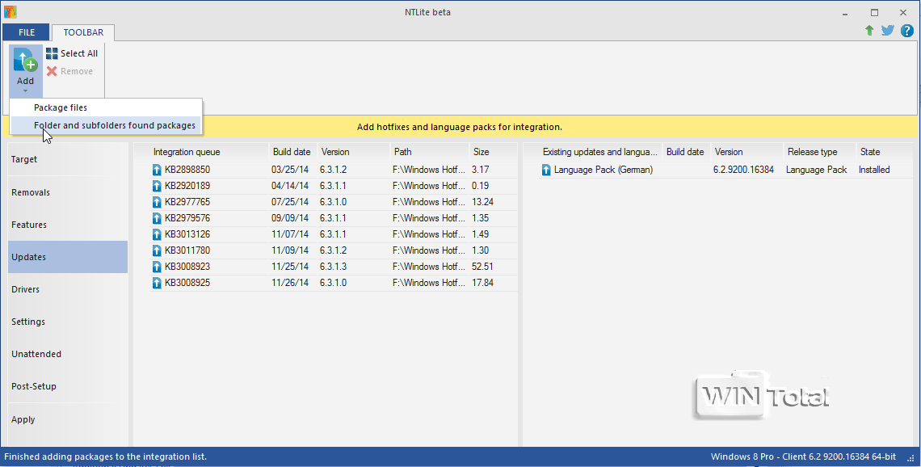Screen dimensions: 921x467
Task: Sort the queue by Build date column
Action: 292,152
